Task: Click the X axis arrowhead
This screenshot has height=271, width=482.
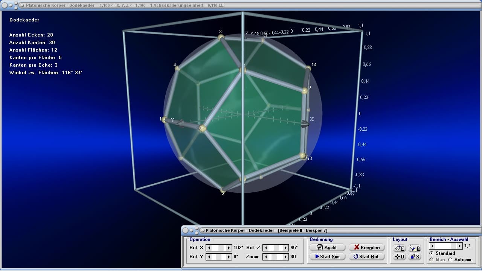Action: point(305,125)
